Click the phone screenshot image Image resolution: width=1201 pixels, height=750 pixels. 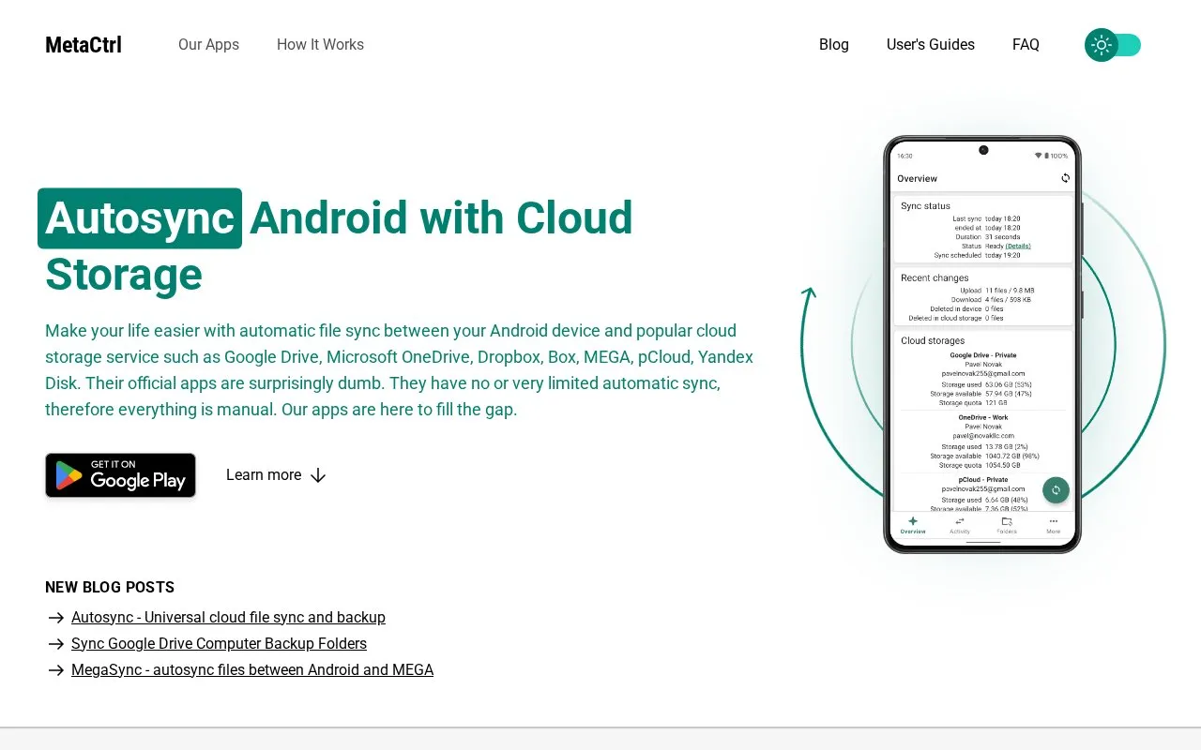982,344
